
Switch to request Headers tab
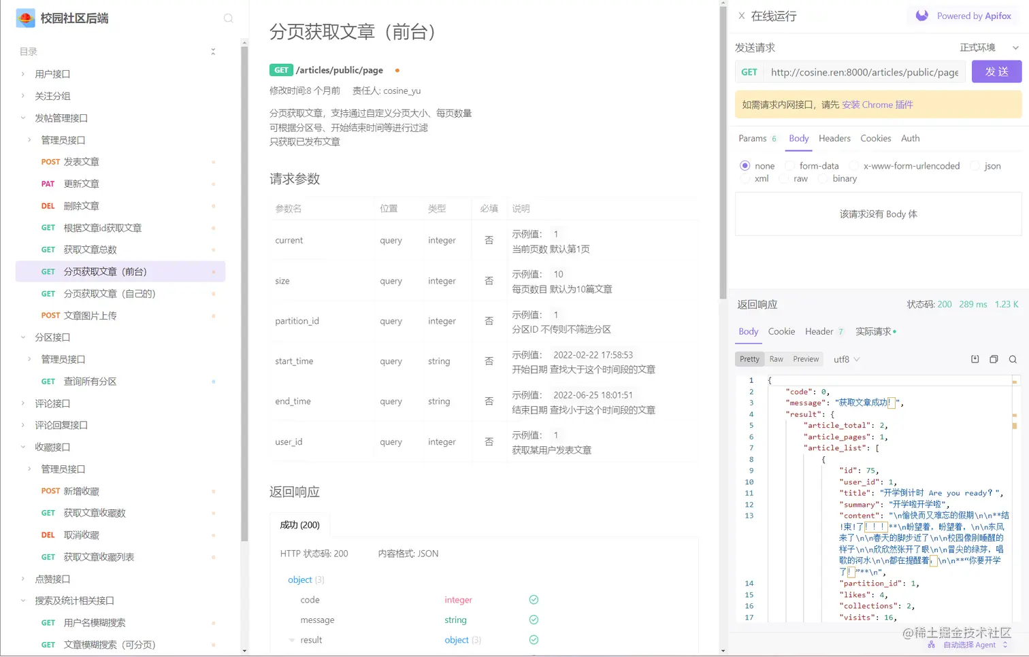click(x=834, y=138)
